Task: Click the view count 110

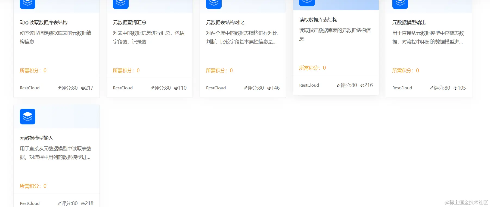Action: [x=182, y=88]
